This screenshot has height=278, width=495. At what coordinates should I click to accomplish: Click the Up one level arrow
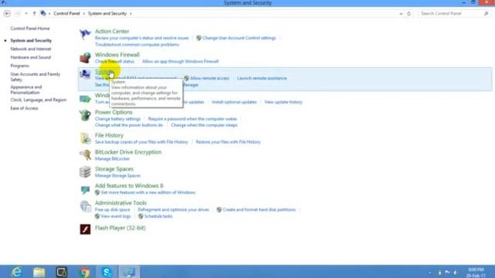(34, 14)
